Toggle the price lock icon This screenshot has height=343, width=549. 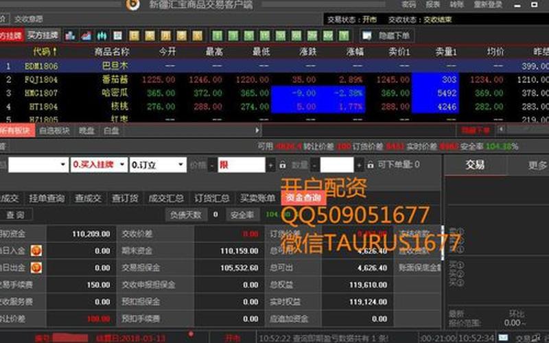click(283, 165)
